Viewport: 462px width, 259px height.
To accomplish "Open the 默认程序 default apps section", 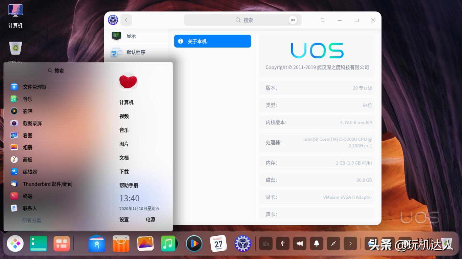I will pos(137,52).
